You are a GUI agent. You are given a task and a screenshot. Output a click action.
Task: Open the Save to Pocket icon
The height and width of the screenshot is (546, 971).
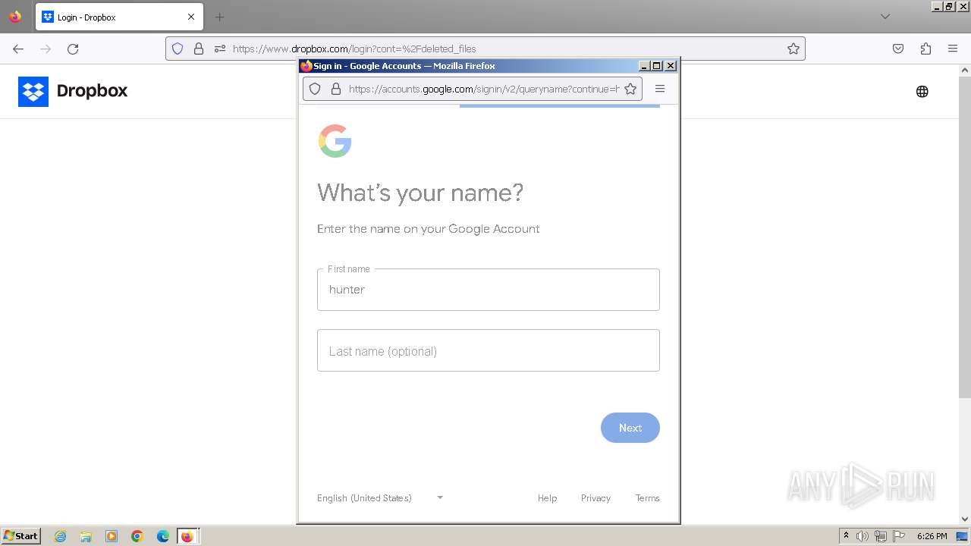point(898,49)
